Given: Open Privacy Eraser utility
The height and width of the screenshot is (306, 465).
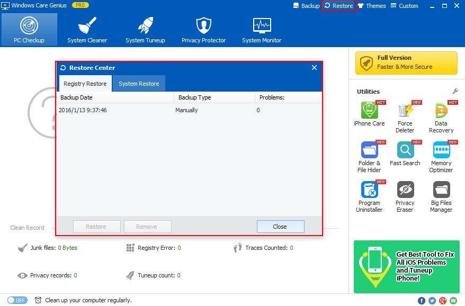Looking at the screenshot, I should [405, 196].
